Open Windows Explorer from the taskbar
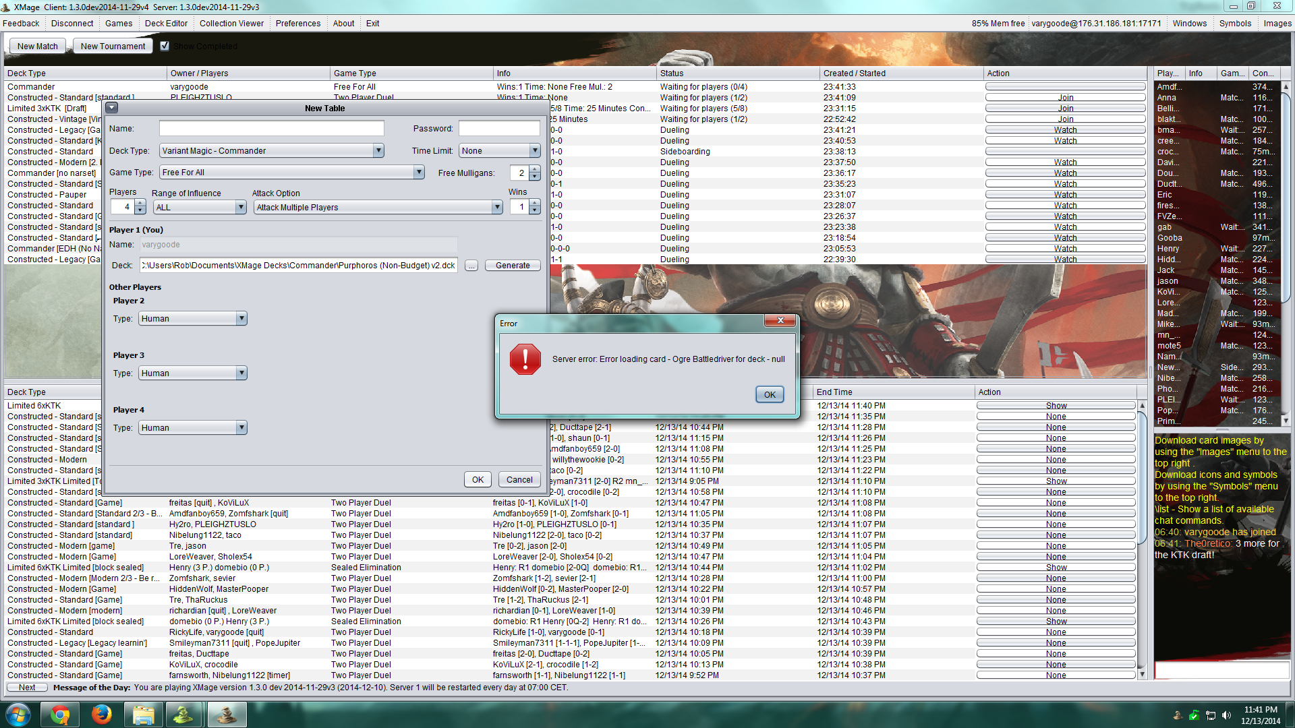The width and height of the screenshot is (1295, 728). tap(143, 715)
